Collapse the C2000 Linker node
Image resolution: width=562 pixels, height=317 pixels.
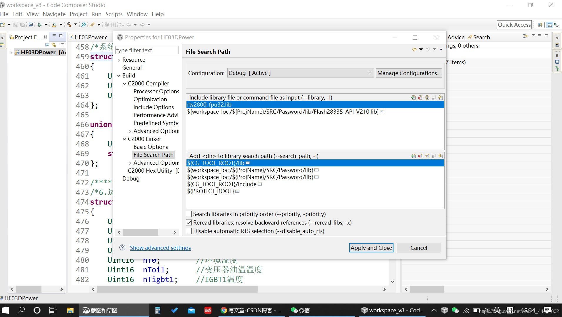[124, 139]
